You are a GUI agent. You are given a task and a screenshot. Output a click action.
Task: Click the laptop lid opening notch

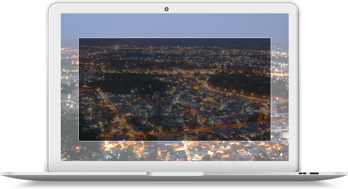click(175, 174)
